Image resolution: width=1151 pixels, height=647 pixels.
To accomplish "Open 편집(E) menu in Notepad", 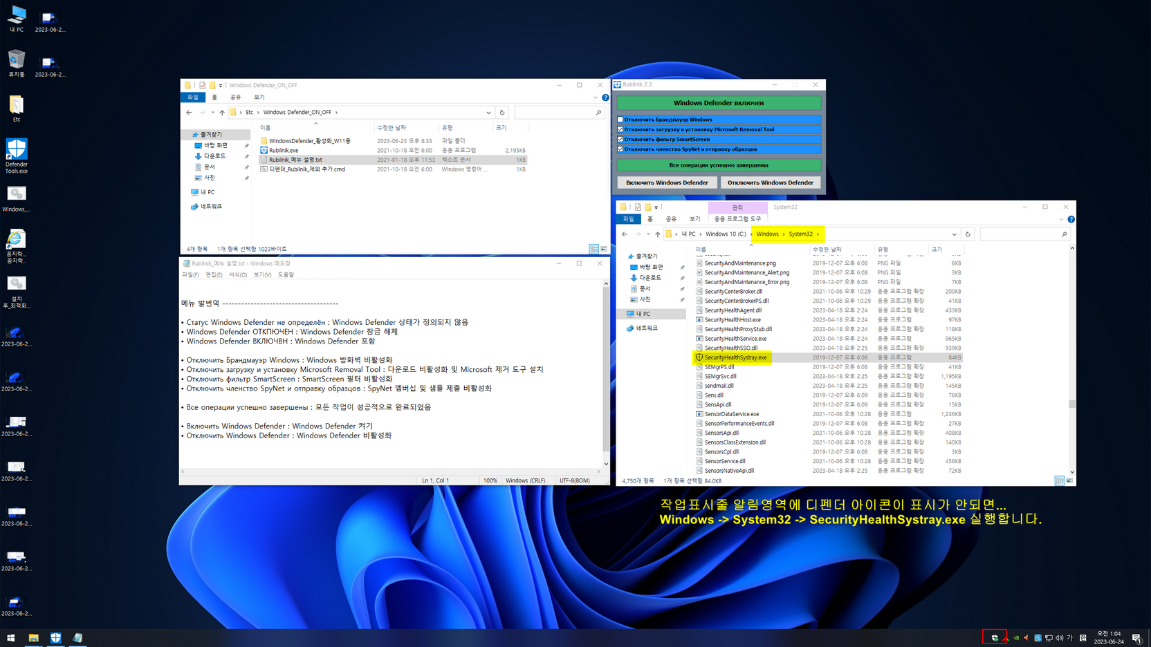I will click(214, 275).
